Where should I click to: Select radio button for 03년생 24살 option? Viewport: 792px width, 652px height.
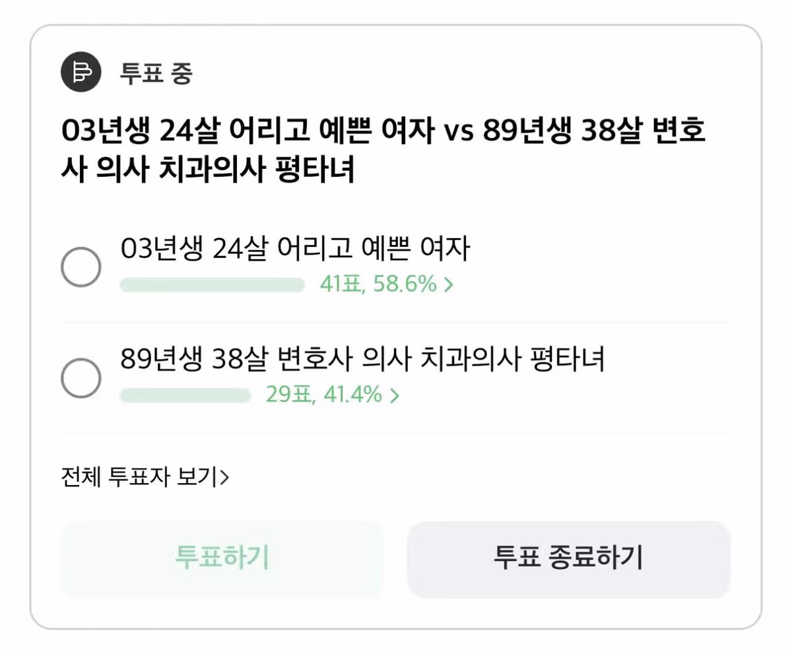(x=81, y=267)
